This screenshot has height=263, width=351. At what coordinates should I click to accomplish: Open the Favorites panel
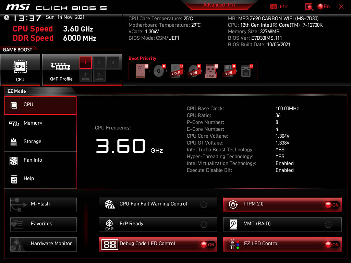click(44, 224)
